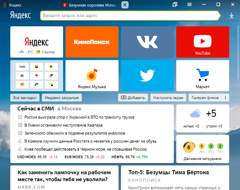This screenshot has width=240, height=190.
Task: Open news Россия выиграла спор с Украиной
Action: (79, 117)
